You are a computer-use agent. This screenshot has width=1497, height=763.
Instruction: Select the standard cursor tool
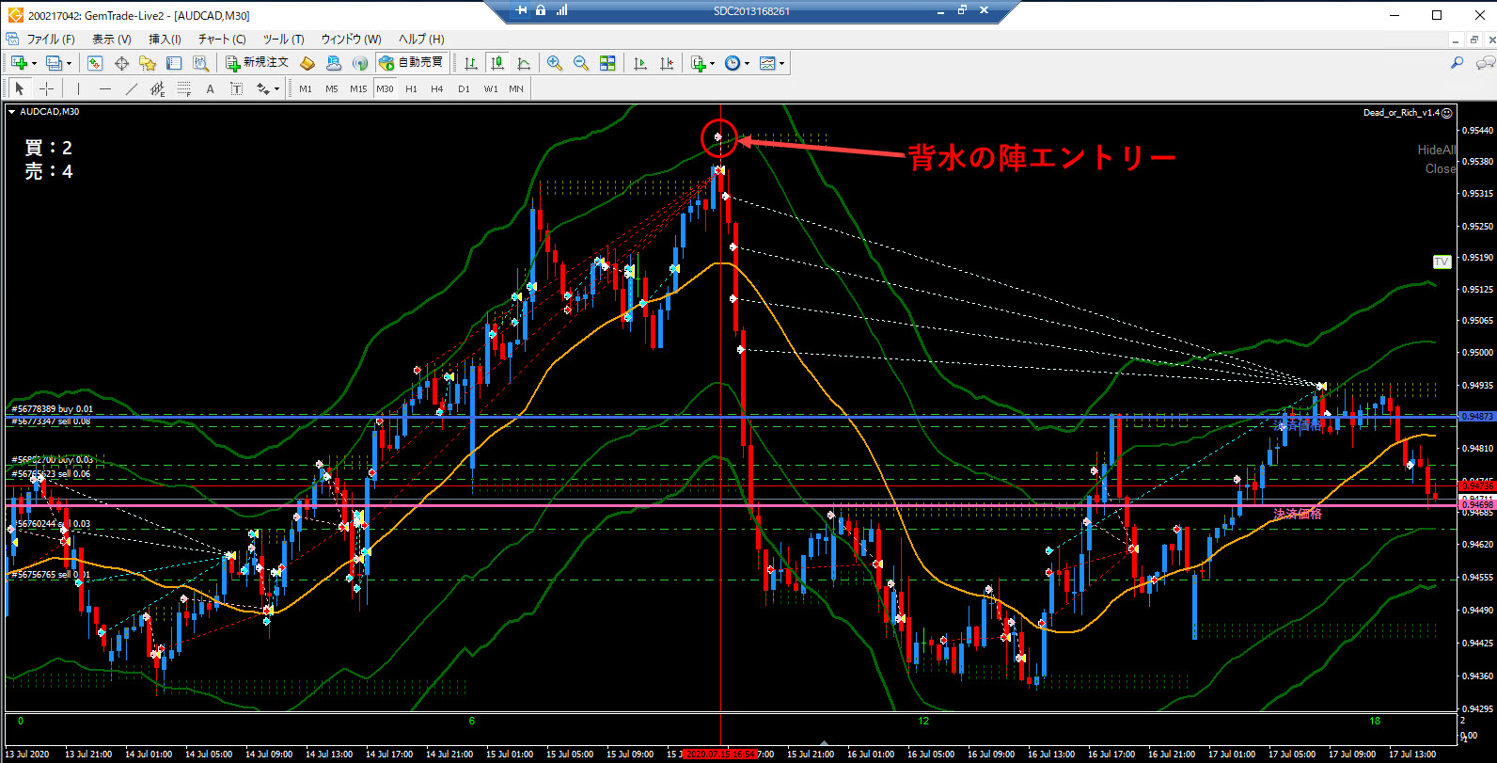19,88
